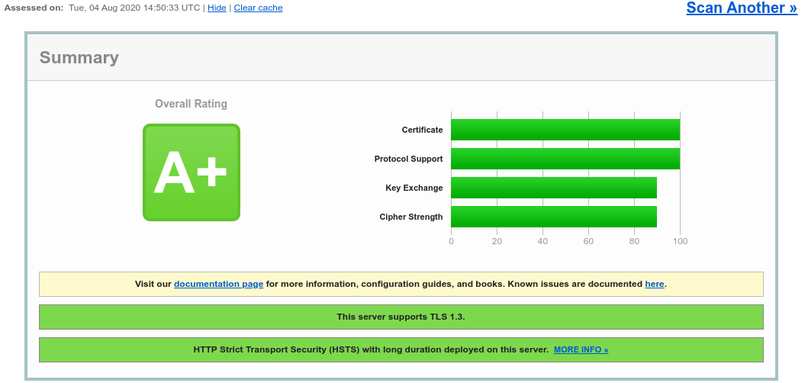Click the 'Assessed on:' label
Screen dimensions: 808x383
coord(34,8)
